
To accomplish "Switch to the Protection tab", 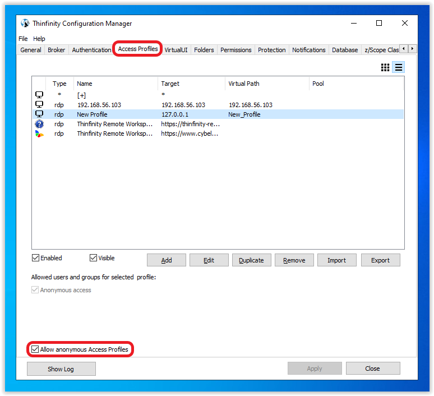I will point(272,50).
